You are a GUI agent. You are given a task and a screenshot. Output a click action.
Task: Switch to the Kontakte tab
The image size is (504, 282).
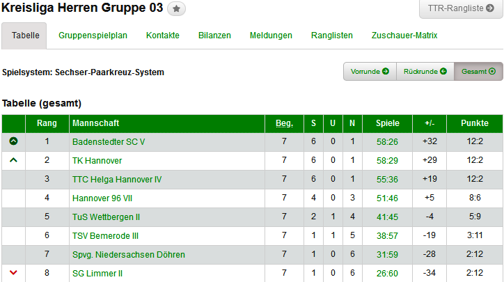[x=163, y=36]
